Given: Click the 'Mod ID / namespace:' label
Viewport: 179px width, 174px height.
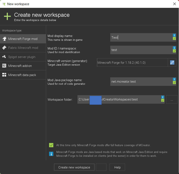Looking at the screenshot, I should (62, 49).
